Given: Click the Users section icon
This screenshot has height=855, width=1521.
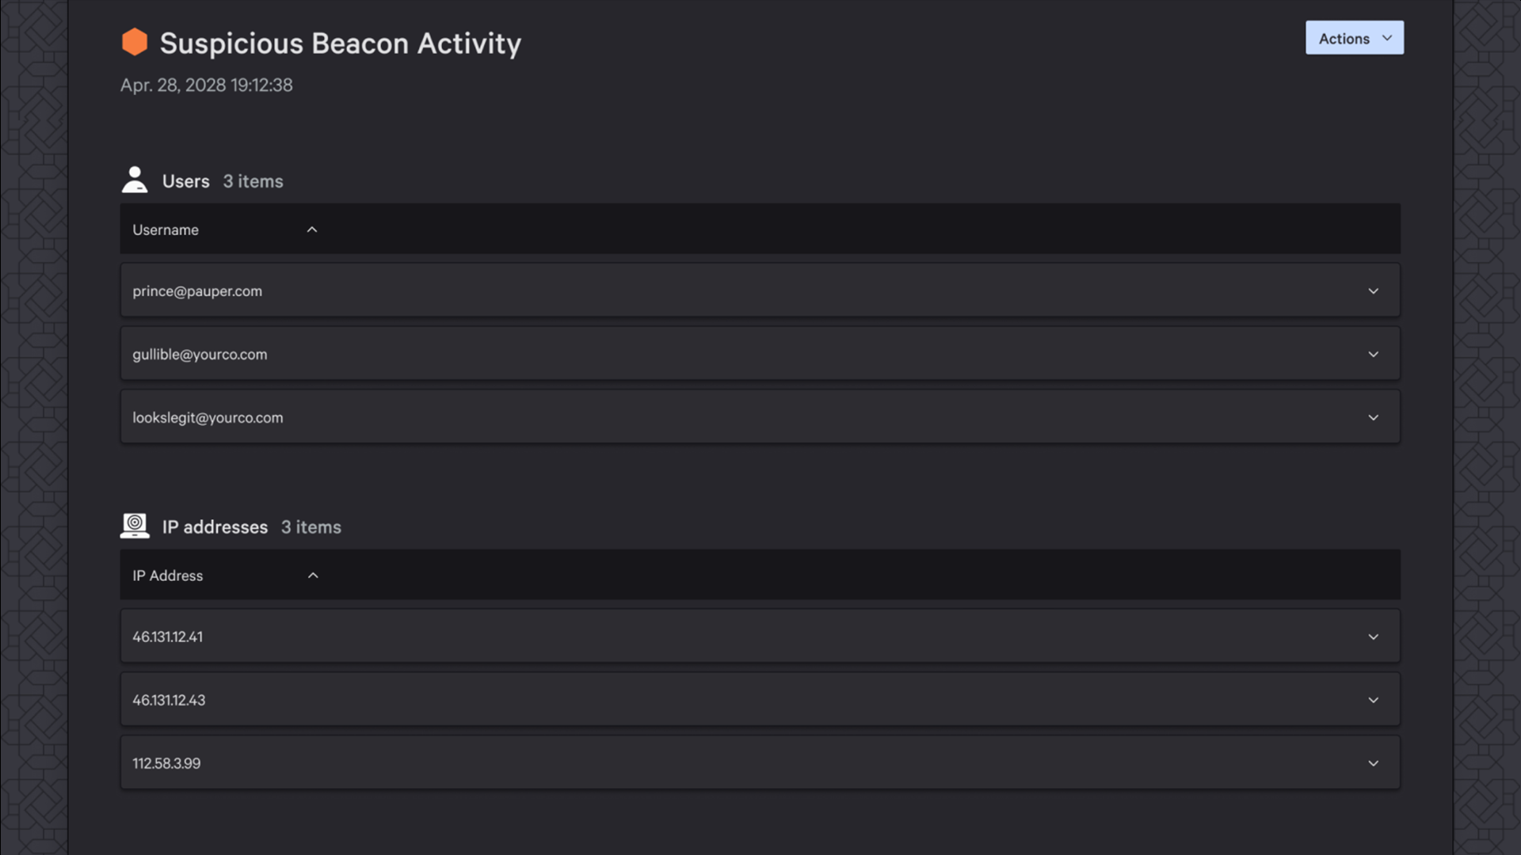Looking at the screenshot, I should pos(135,180).
